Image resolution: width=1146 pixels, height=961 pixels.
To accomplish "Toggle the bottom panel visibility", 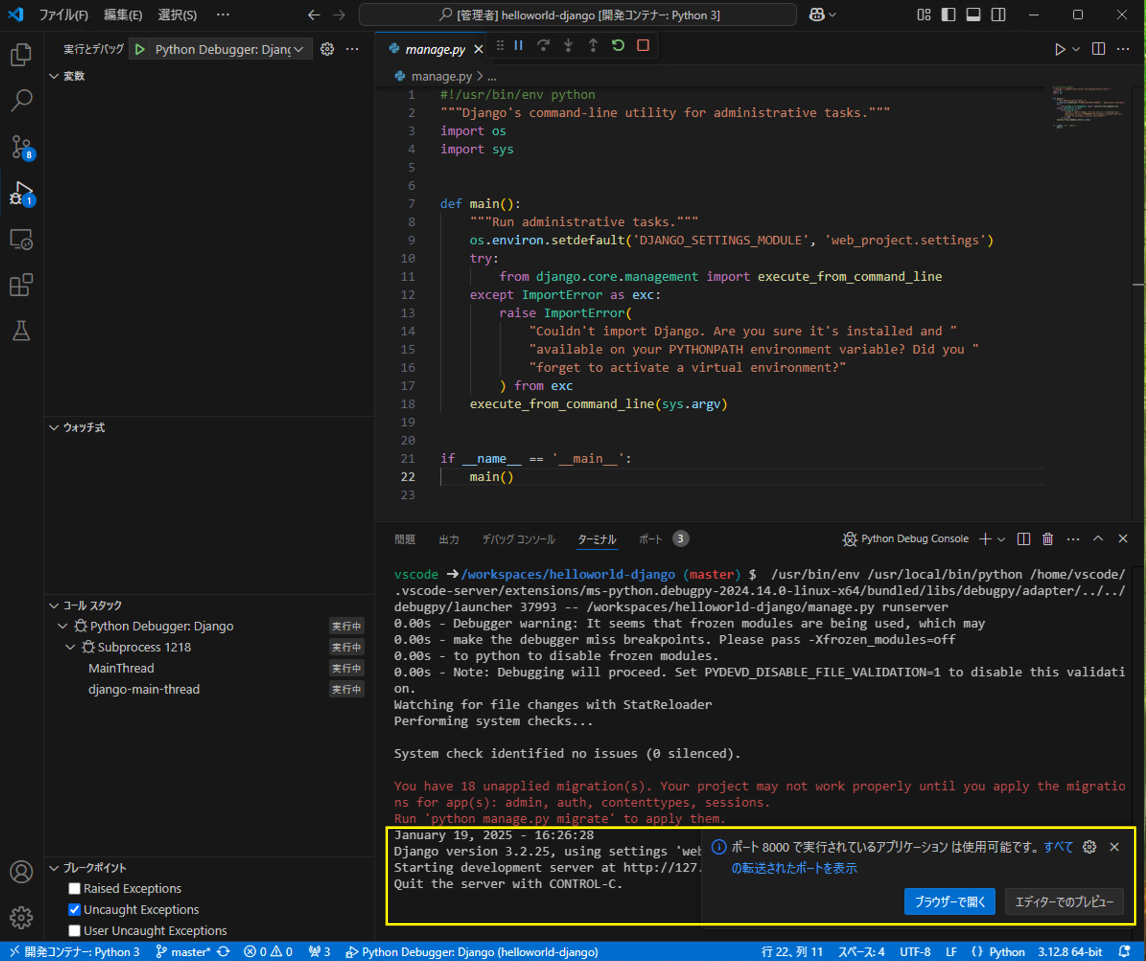I will [x=973, y=15].
